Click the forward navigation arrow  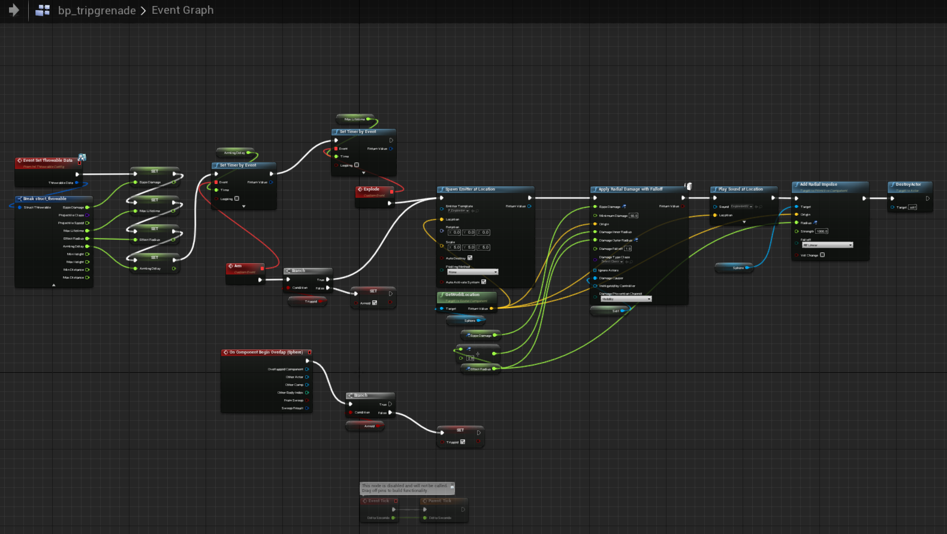pyautogui.click(x=13, y=10)
